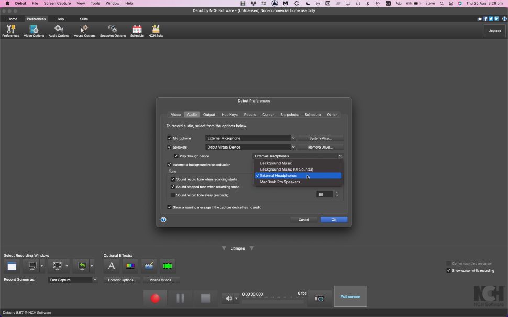This screenshot has height=317, width=508.
Task: Increase the record tone interval stepper
Action: (336, 193)
